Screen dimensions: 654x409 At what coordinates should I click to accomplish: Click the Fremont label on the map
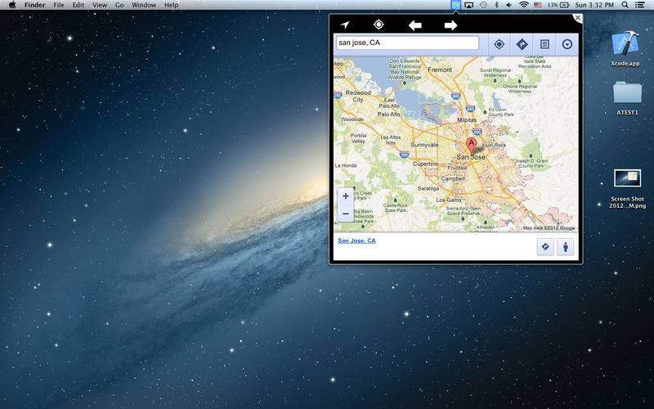click(x=440, y=70)
